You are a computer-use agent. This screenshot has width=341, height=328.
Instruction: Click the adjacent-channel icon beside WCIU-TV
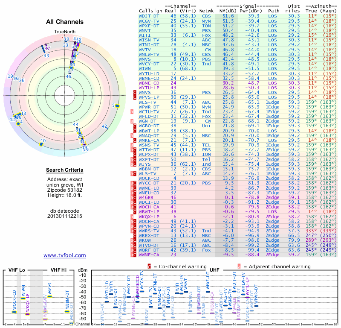pyautogui.click(x=132, y=111)
